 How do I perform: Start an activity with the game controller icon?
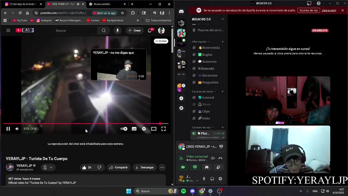click(207, 167)
